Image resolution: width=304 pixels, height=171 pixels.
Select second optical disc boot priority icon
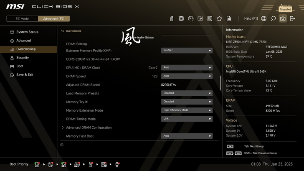click(77, 164)
